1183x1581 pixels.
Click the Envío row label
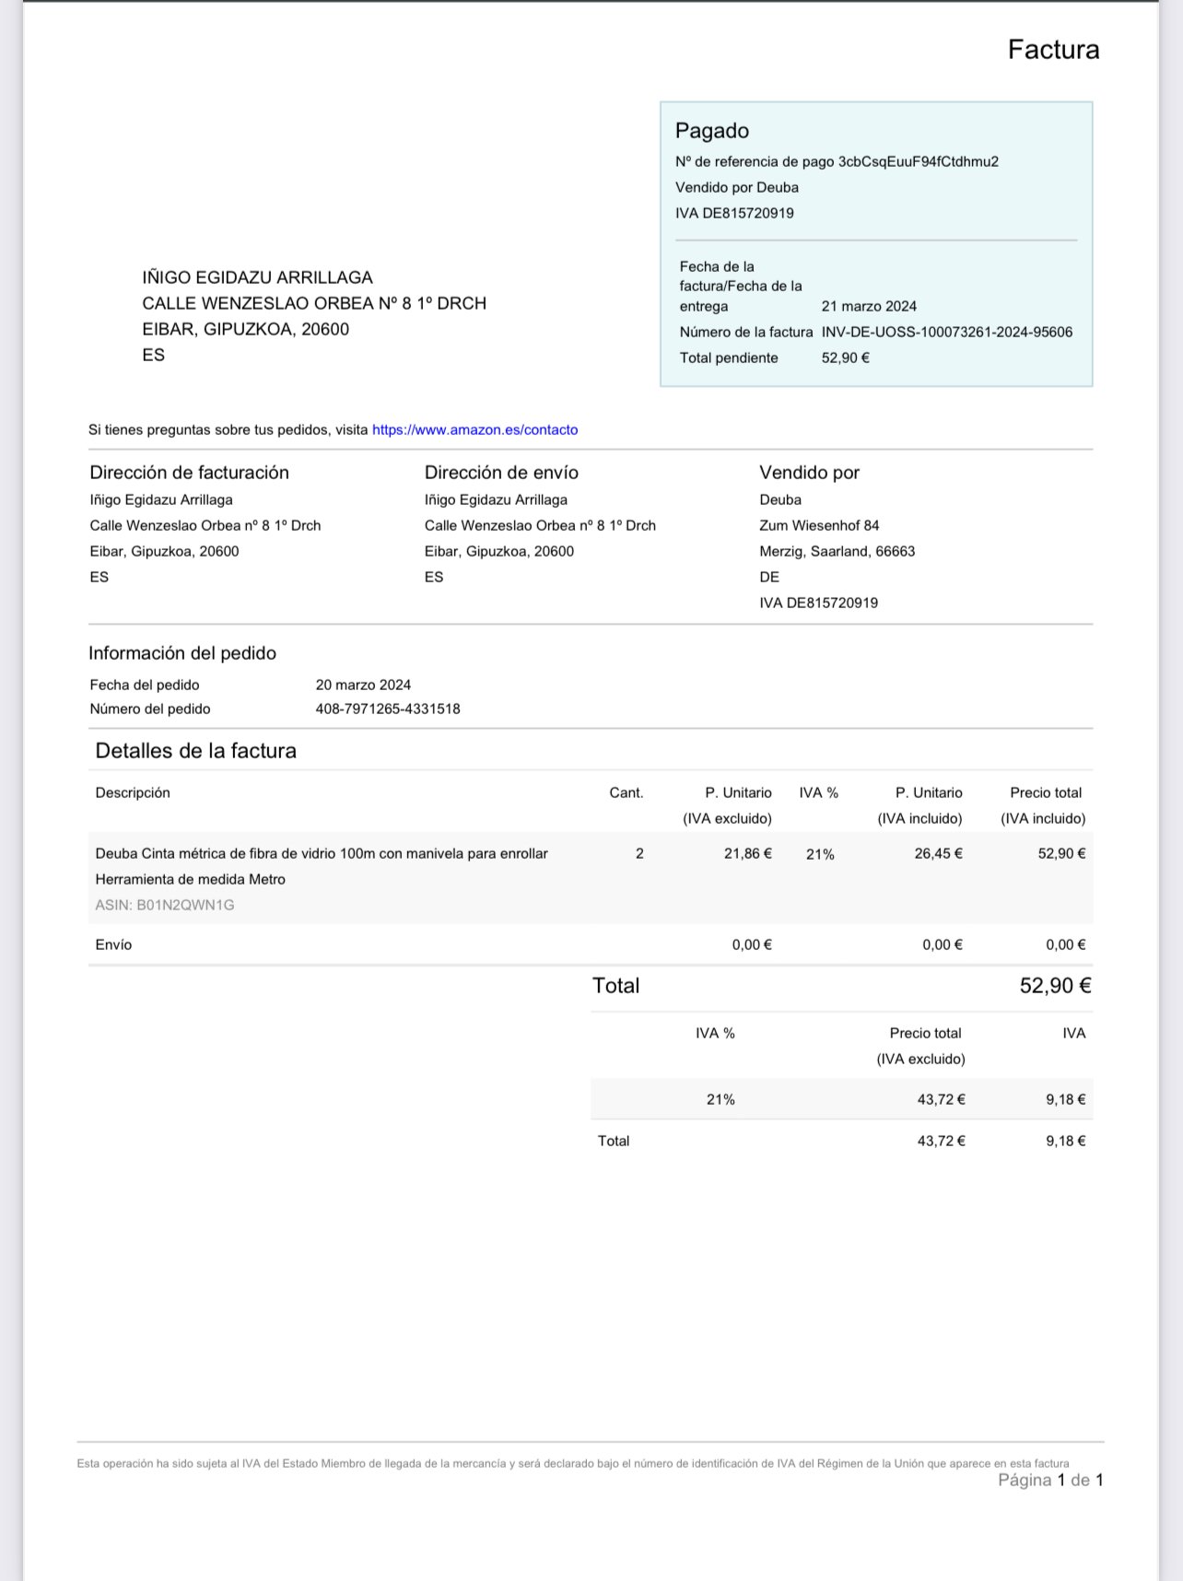[113, 945]
